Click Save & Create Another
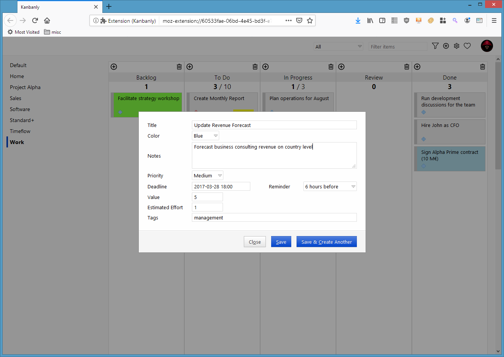The height and width of the screenshot is (357, 504). 327,242
